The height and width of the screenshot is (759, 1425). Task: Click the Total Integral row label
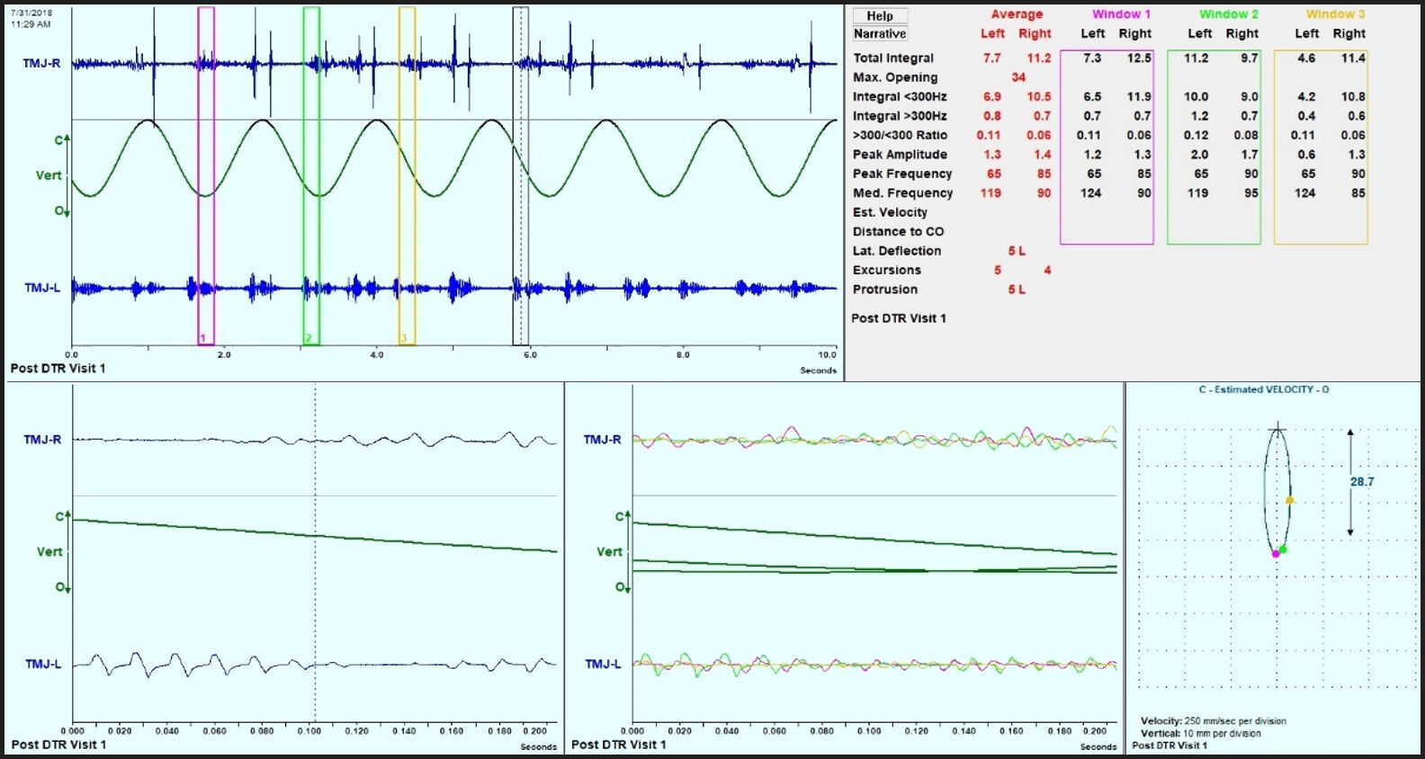[x=893, y=58]
